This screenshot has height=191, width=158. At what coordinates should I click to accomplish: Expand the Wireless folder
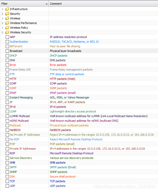(x=2, y=18)
